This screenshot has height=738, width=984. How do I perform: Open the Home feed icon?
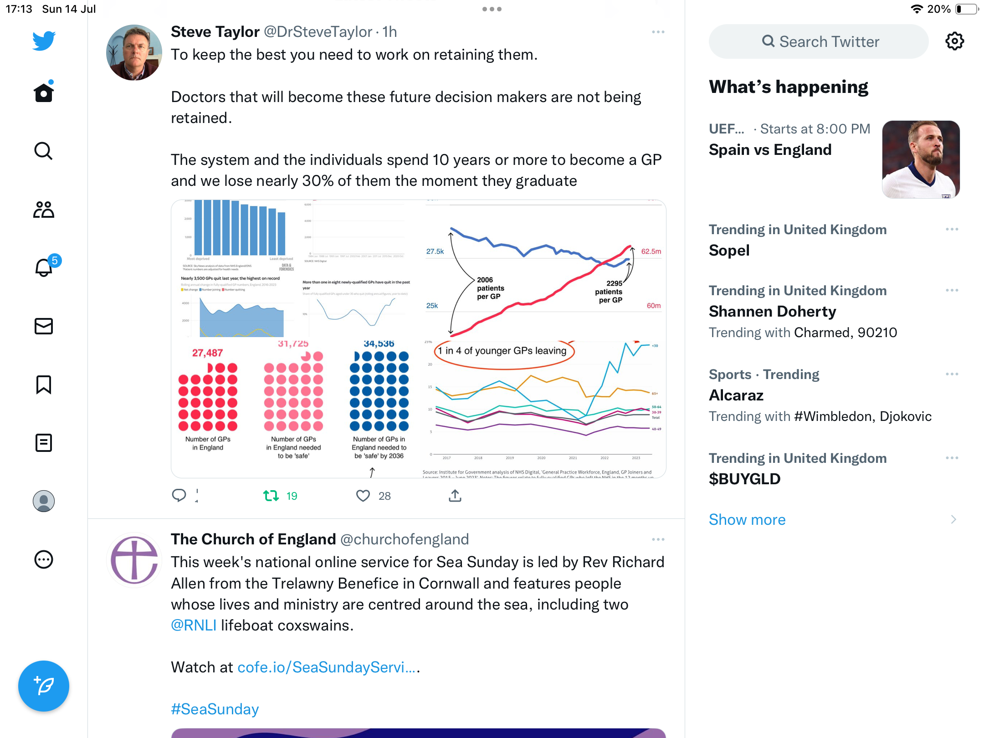tap(44, 93)
